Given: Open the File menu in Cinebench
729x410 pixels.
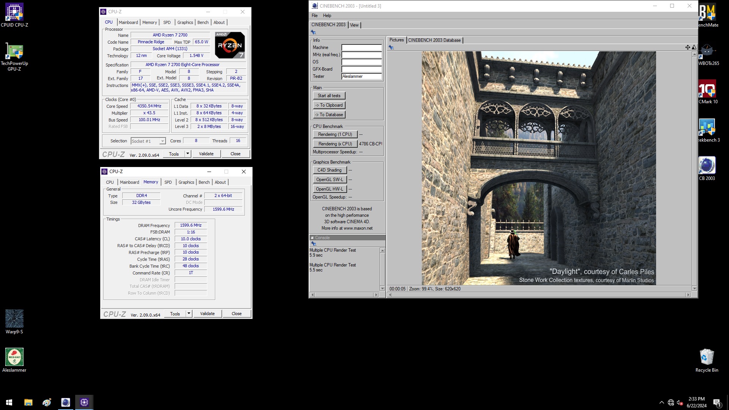Looking at the screenshot, I should pyautogui.click(x=315, y=16).
